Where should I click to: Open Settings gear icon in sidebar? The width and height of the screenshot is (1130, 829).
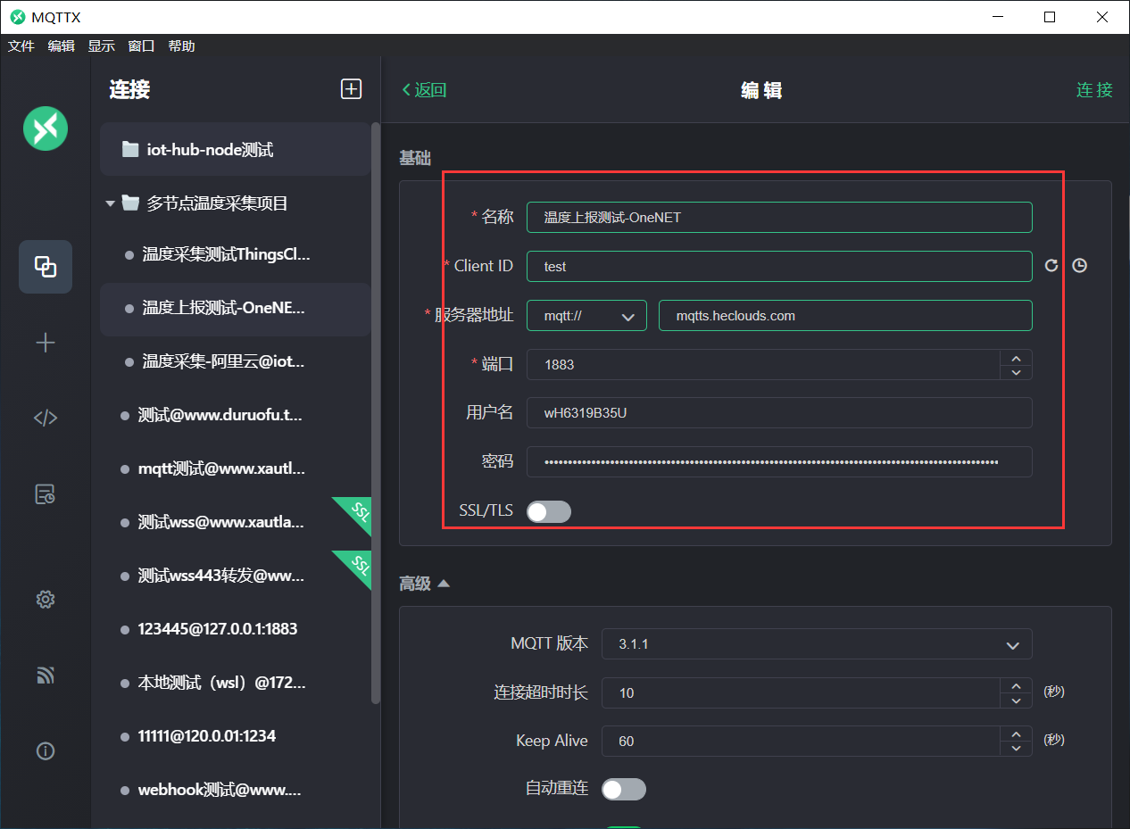pos(46,600)
